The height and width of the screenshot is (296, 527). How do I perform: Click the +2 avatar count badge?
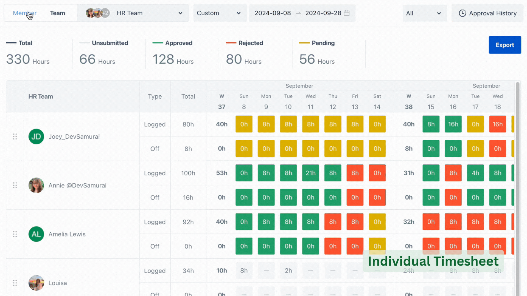tap(105, 13)
